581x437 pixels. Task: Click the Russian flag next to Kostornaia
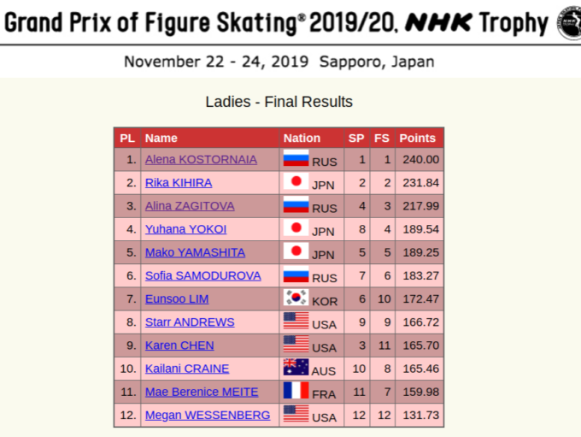coord(296,157)
